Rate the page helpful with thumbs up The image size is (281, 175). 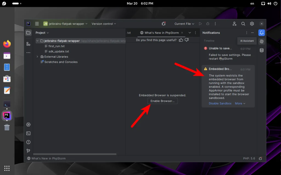[x=181, y=40]
